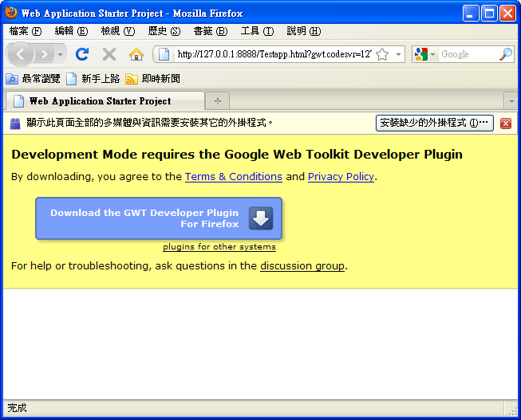
Task: Open the list all tabs dropdown
Action: tap(511, 101)
